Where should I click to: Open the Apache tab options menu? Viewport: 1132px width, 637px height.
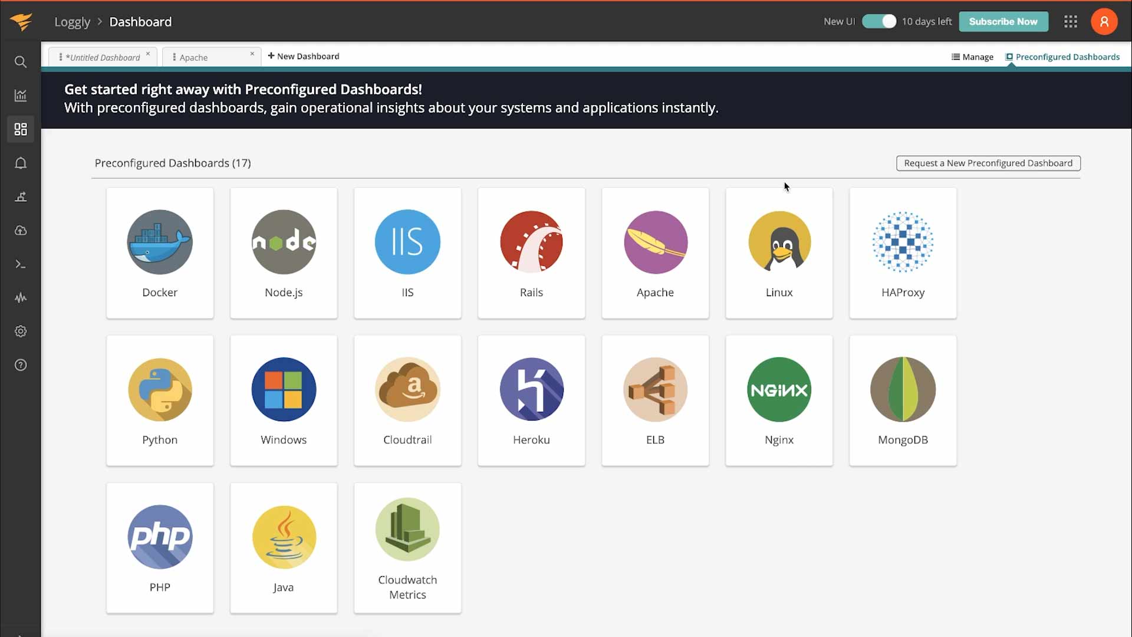pyautogui.click(x=174, y=57)
